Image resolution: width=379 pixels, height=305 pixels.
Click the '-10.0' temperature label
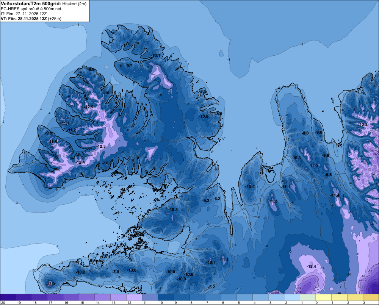(x=171, y=272)
